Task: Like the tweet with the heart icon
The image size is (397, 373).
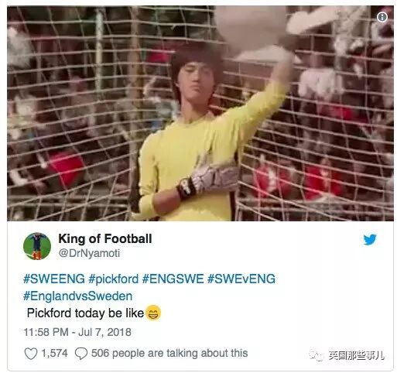Action: click(31, 354)
